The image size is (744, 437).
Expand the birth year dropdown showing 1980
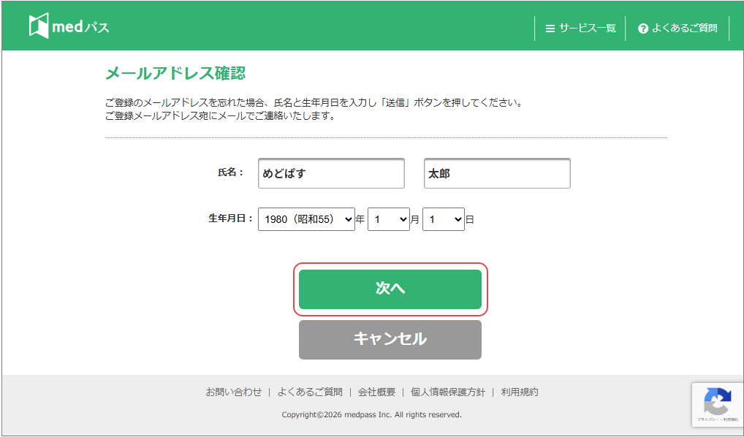tap(306, 218)
